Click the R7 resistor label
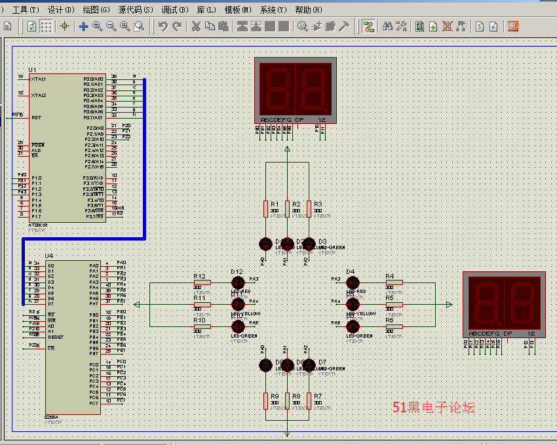This screenshot has width=557, height=445. (318, 396)
